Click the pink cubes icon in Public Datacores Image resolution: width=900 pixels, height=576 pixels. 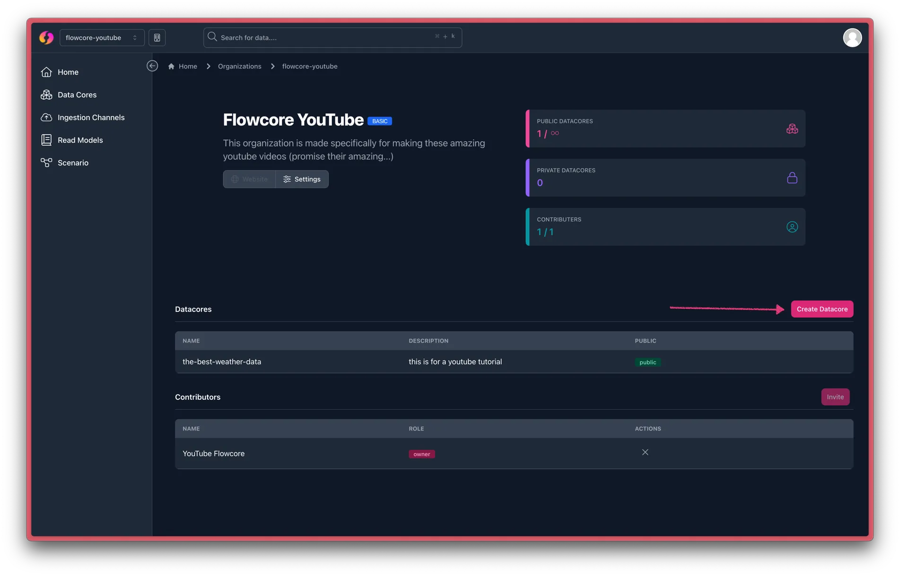point(792,129)
